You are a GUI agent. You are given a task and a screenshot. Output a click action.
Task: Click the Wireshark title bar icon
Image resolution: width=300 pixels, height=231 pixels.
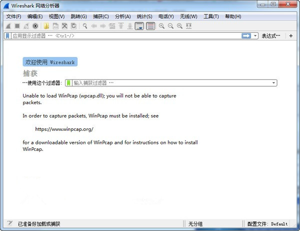6,6
